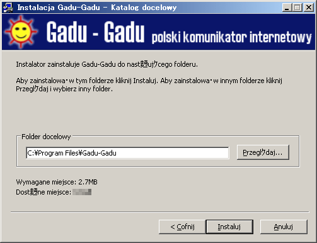Cancel setup with the Anuluj button
This screenshot has width=317, height=243.
click(284, 227)
